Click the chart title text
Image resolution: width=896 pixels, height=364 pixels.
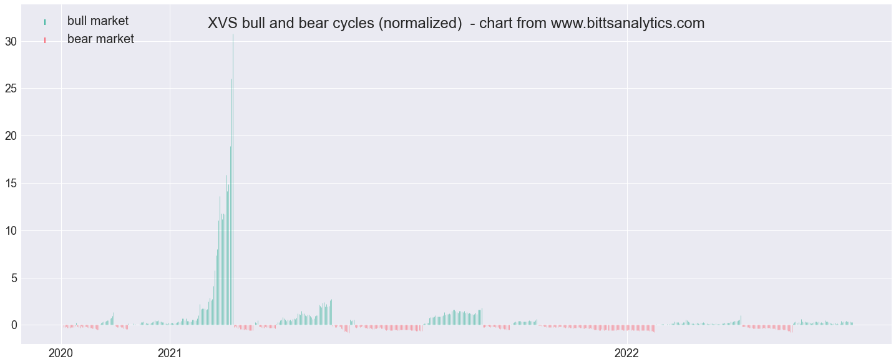coord(456,23)
